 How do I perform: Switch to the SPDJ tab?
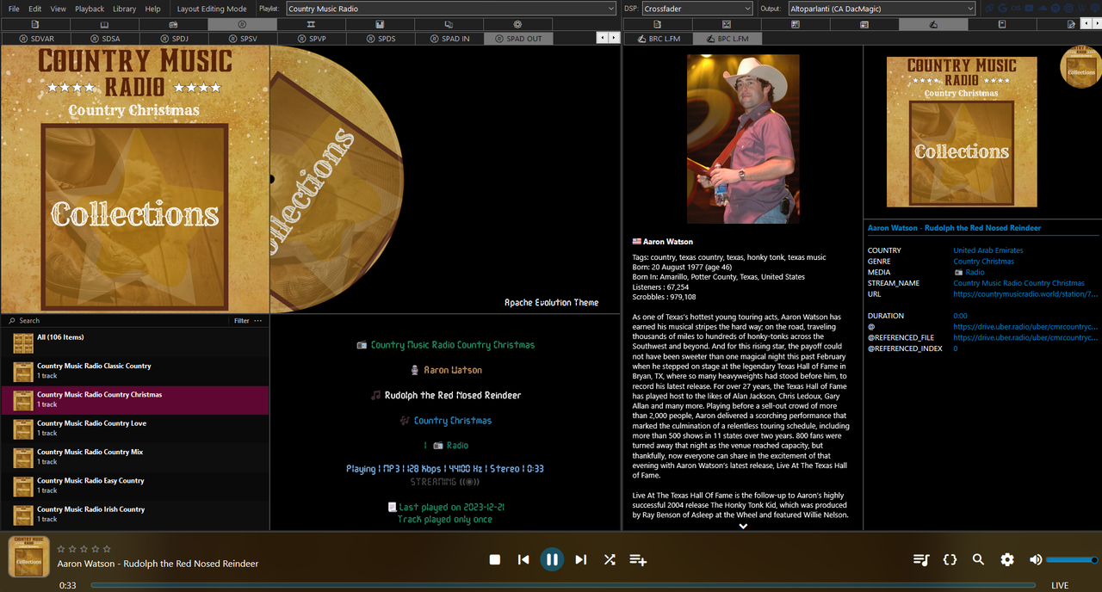click(173, 39)
